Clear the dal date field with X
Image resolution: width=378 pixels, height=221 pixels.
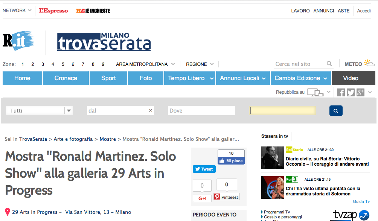(151, 110)
